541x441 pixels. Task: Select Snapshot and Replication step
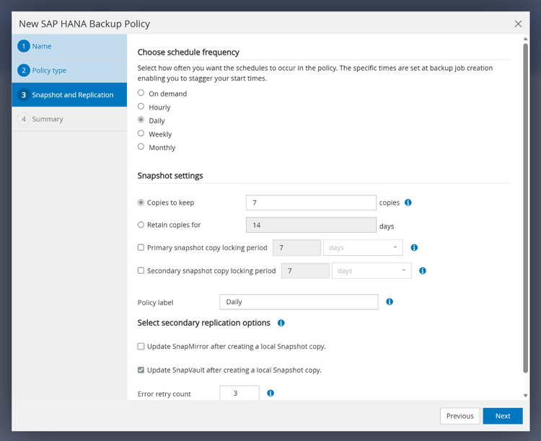[x=69, y=94]
